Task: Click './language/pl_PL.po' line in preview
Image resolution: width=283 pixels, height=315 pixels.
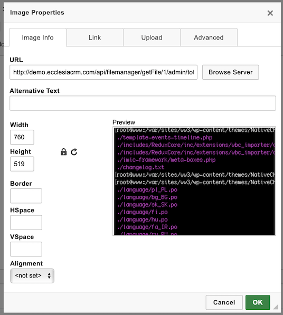Action: pos(147,189)
